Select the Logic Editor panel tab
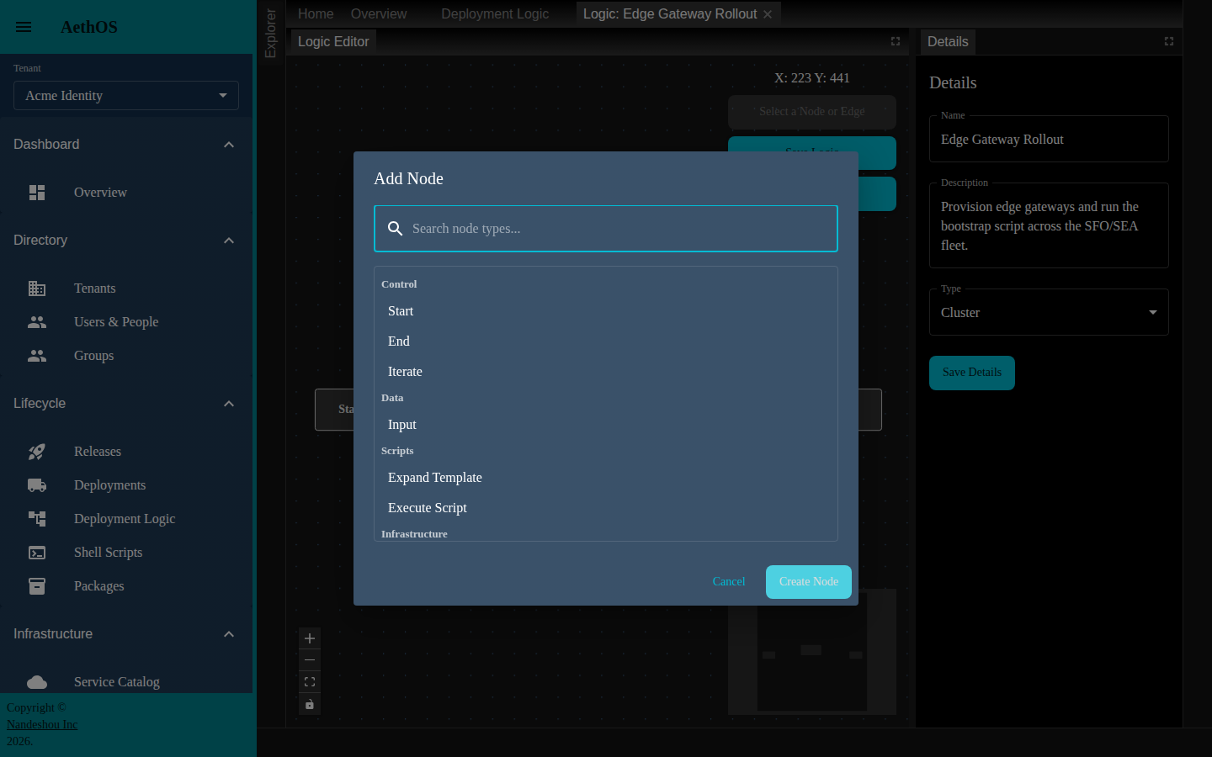The width and height of the screenshot is (1212, 757). click(333, 41)
